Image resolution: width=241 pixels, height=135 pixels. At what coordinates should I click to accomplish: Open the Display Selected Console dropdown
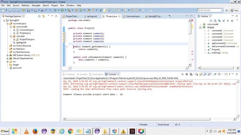(x=223, y=74)
